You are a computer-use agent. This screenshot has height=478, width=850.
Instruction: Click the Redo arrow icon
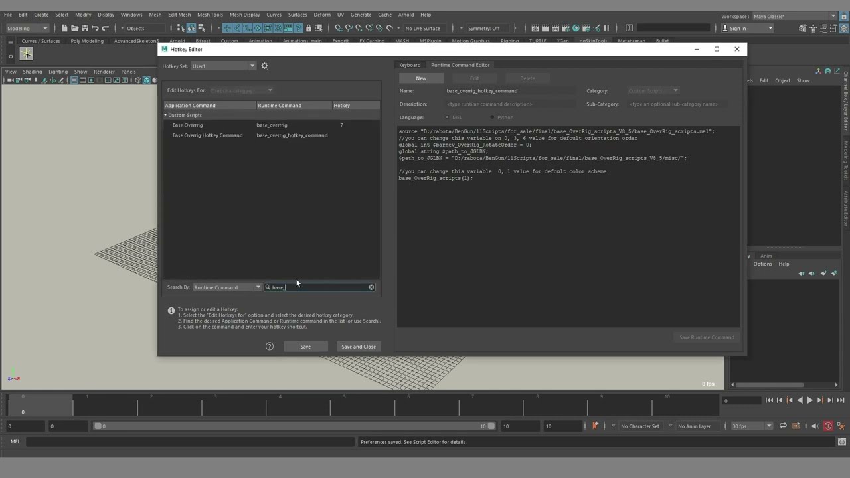pyautogui.click(x=106, y=28)
